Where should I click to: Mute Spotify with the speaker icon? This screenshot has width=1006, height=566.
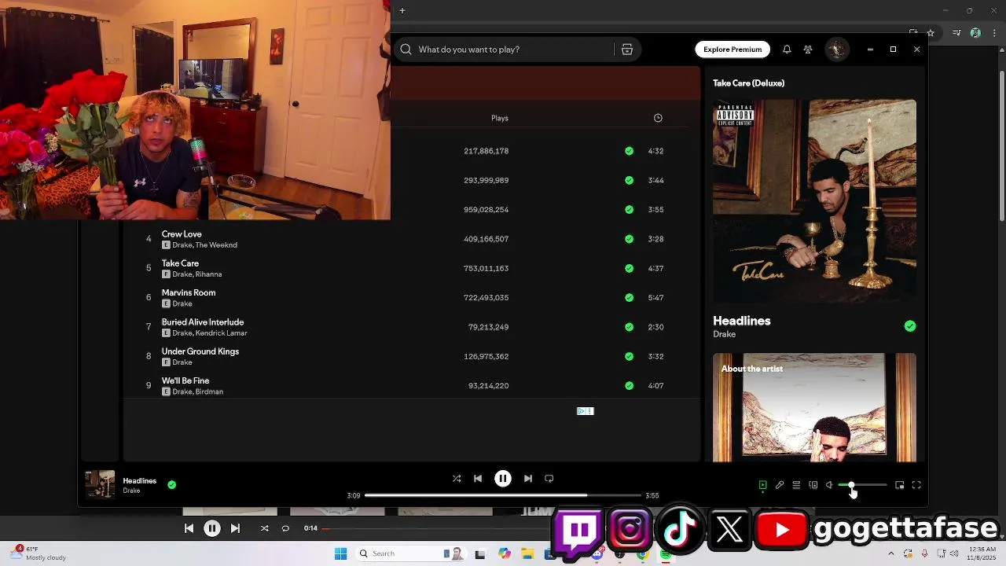[x=829, y=485]
